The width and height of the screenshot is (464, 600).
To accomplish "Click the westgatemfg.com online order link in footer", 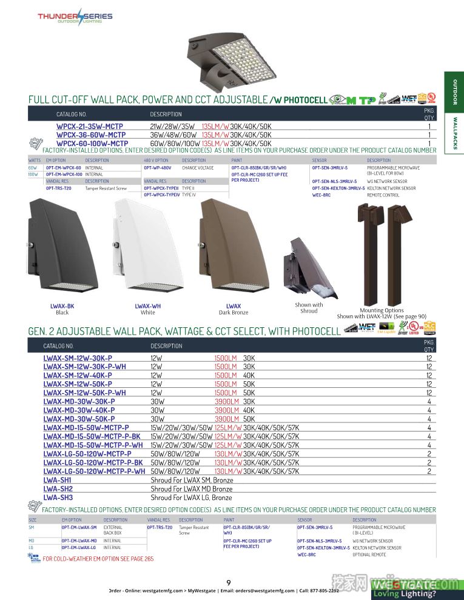I will 163,590.
